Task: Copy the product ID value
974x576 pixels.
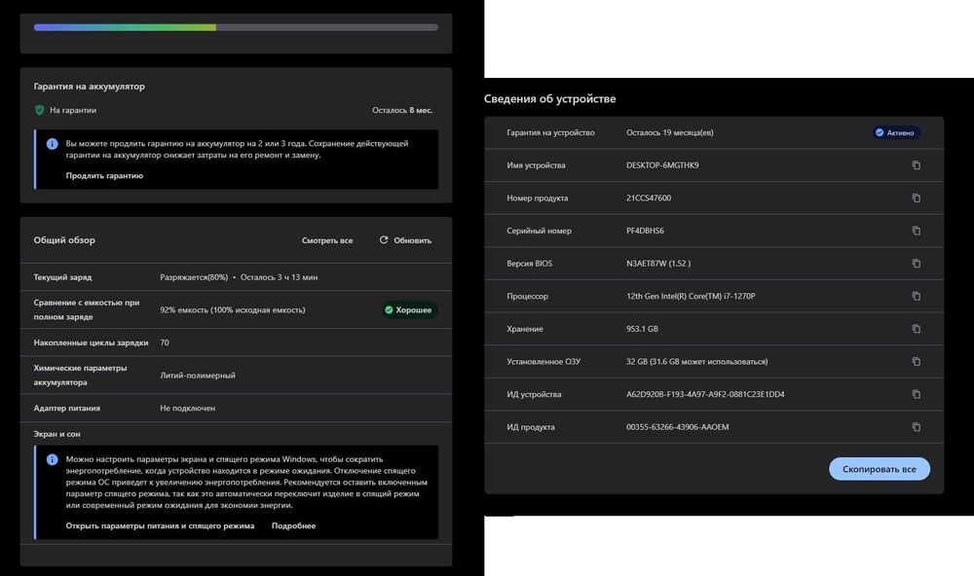Action: (916, 427)
